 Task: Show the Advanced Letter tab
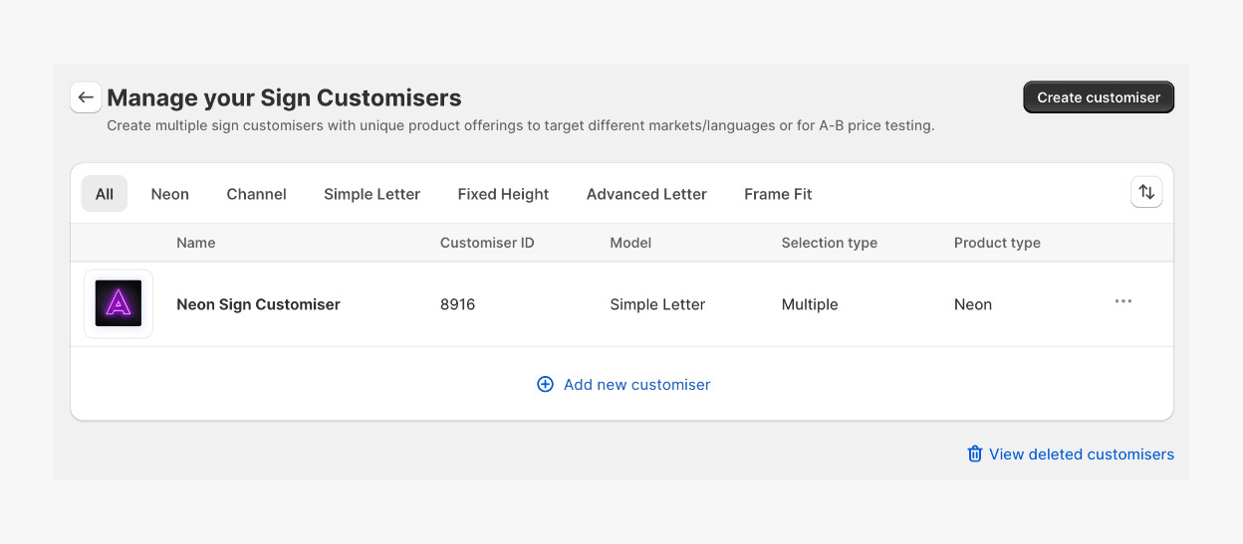tap(646, 194)
